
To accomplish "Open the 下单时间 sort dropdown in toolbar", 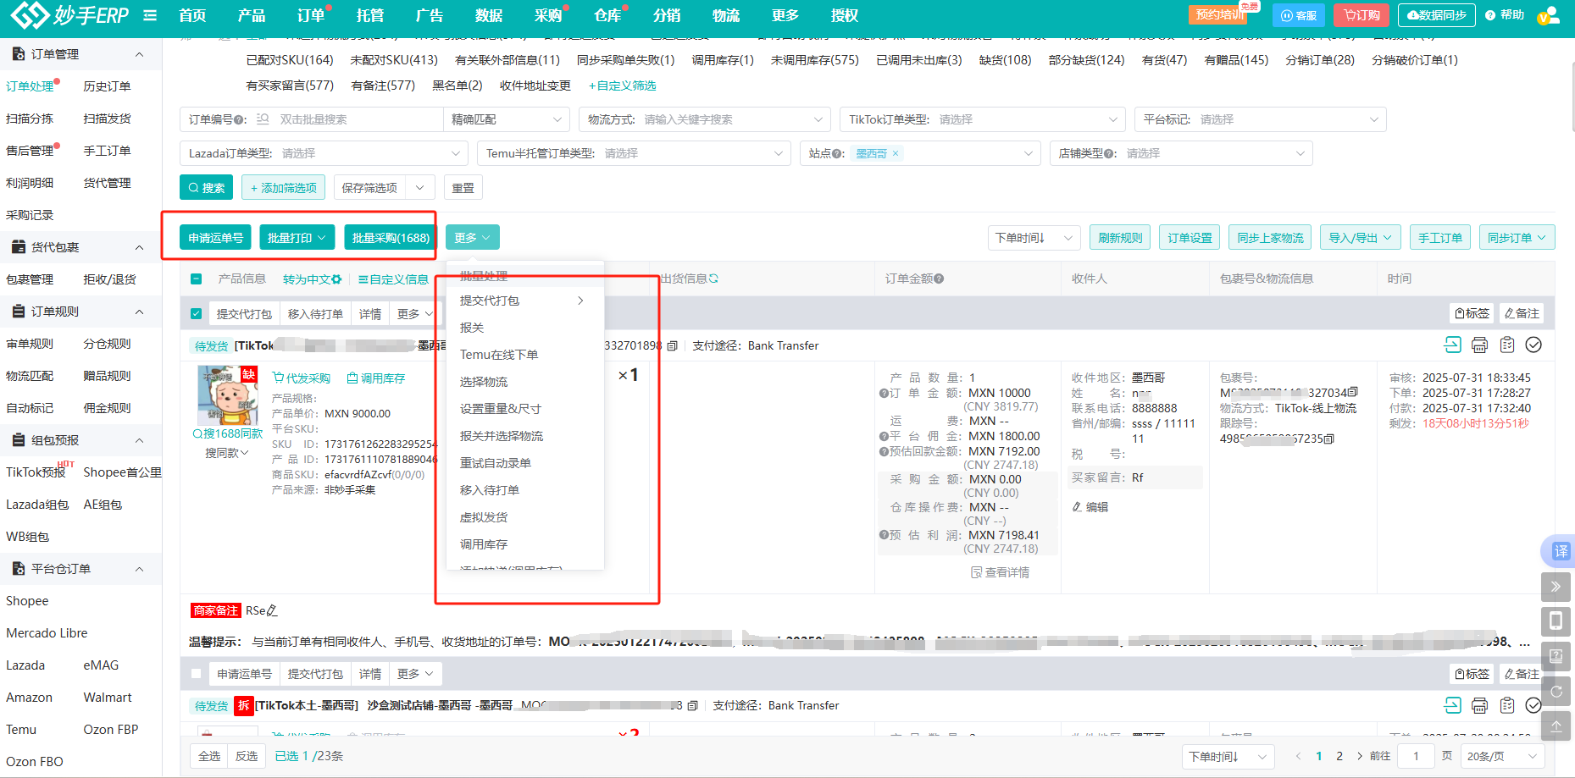I will (1034, 238).
